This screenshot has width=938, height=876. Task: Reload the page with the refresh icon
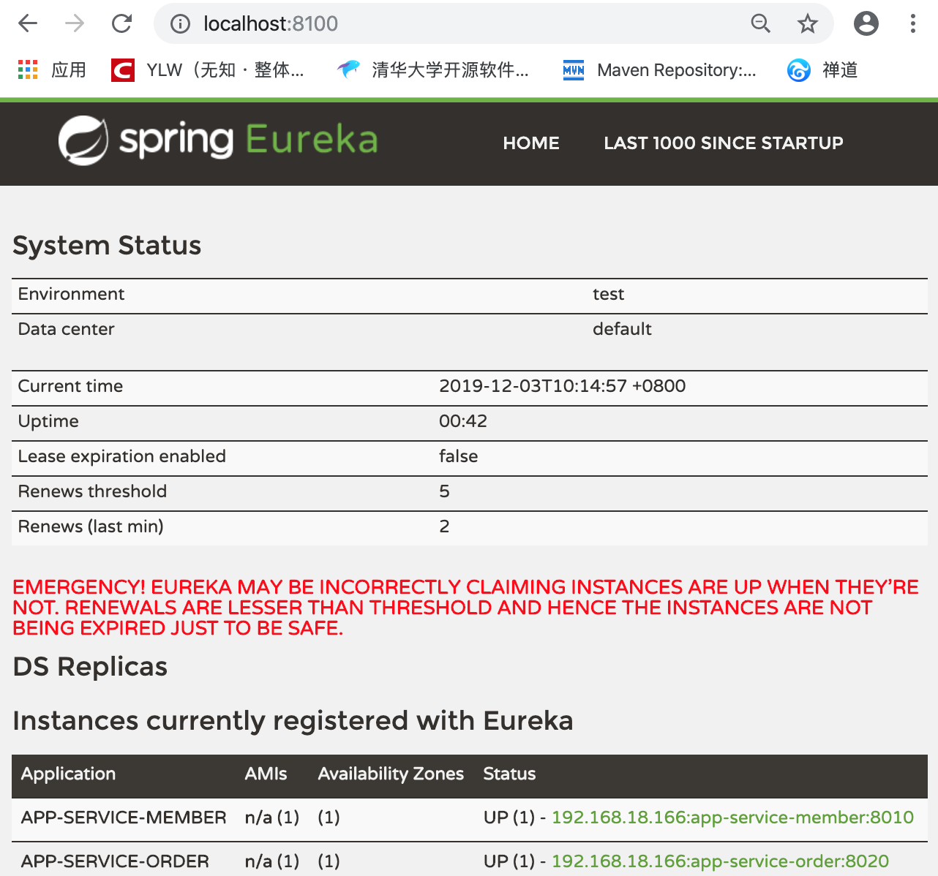[x=121, y=23]
